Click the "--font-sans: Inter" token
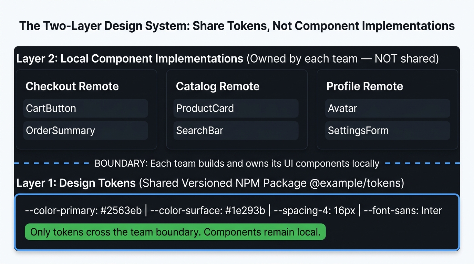This screenshot has width=474, height=264. click(x=403, y=210)
